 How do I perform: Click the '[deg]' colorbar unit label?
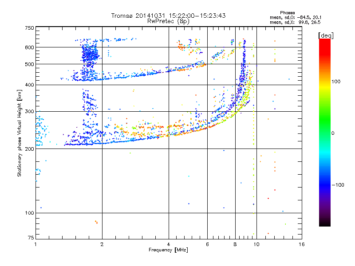point(326,35)
